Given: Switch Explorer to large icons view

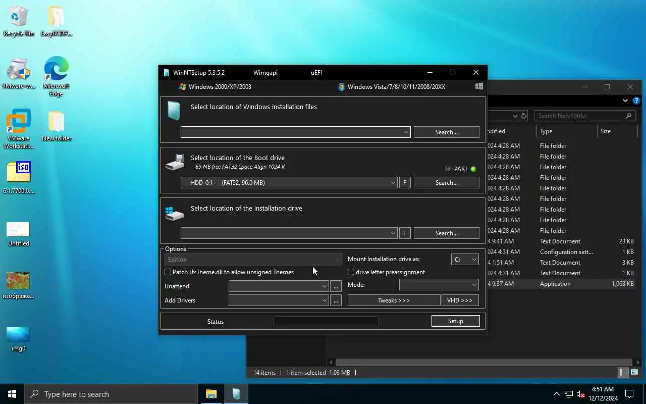Looking at the screenshot, I should click(634, 373).
